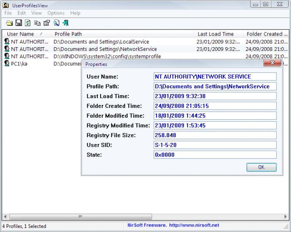The height and width of the screenshot is (232, 291).
Task: Select the D:\Documents and Settings\NetworkService path cell
Action: point(105,49)
